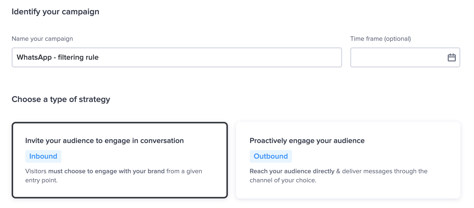
Task: Click 'channel of your choice.' text
Action: (283, 180)
